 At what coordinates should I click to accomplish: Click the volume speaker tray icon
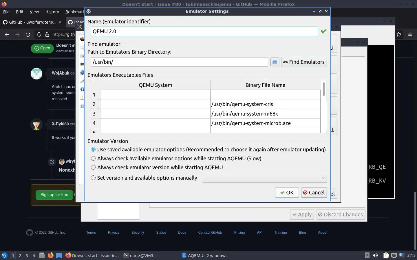pos(375,255)
